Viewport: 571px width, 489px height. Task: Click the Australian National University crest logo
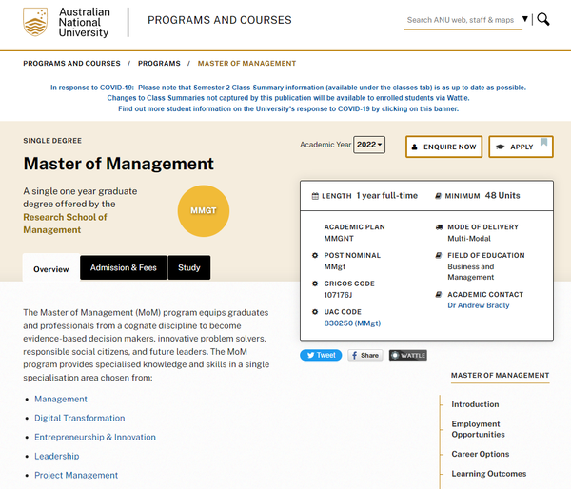coord(35,22)
